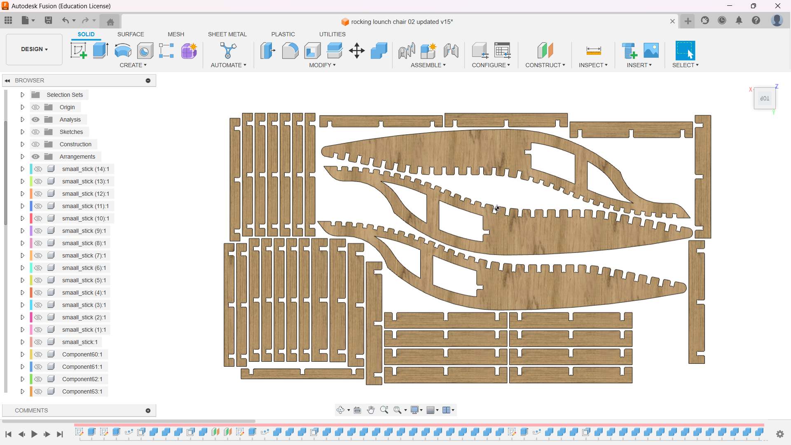Click the Extrude tool icon
The width and height of the screenshot is (791, 445).
click(x=101, y=51)
